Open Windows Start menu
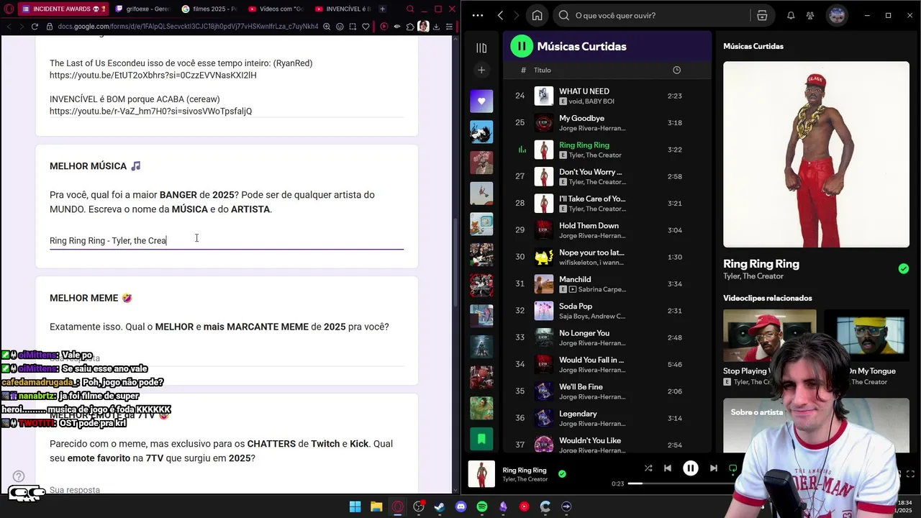 pos(355,506)
